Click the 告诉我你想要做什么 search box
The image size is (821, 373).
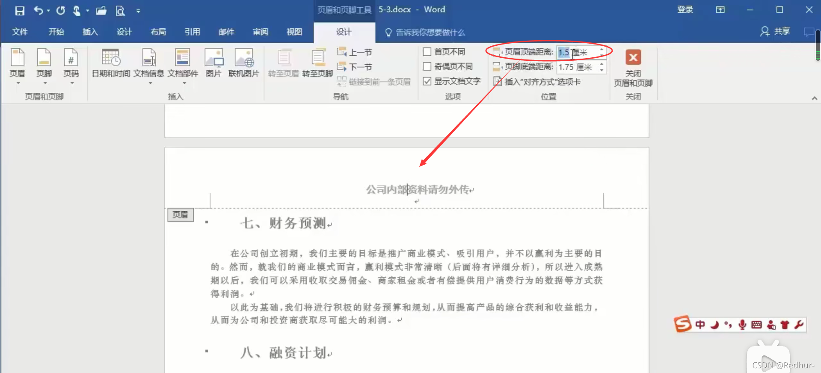pos(425,33)
